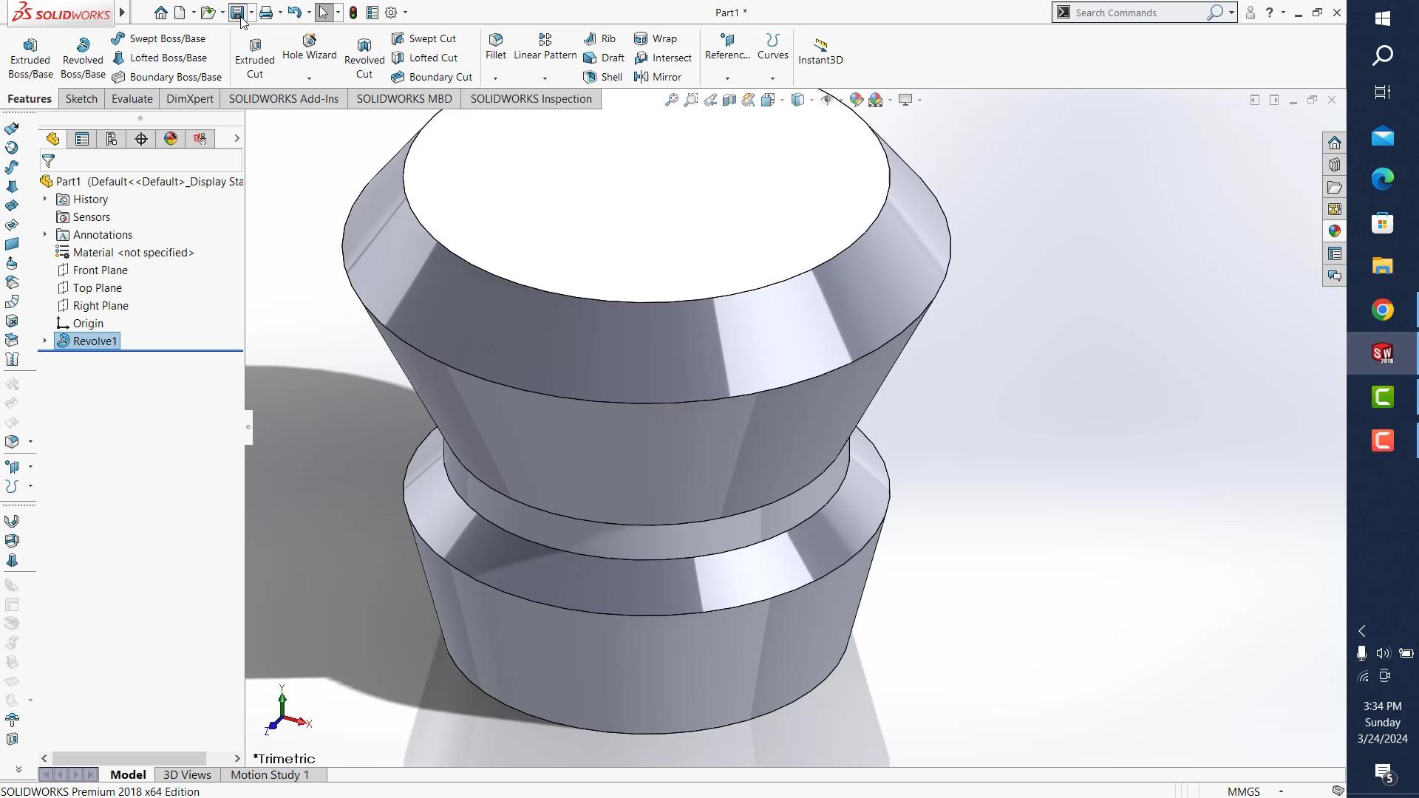Open the Linear Pattern dropdown arrow
This screenshot has width=1419, height=798.
[545, 78]
